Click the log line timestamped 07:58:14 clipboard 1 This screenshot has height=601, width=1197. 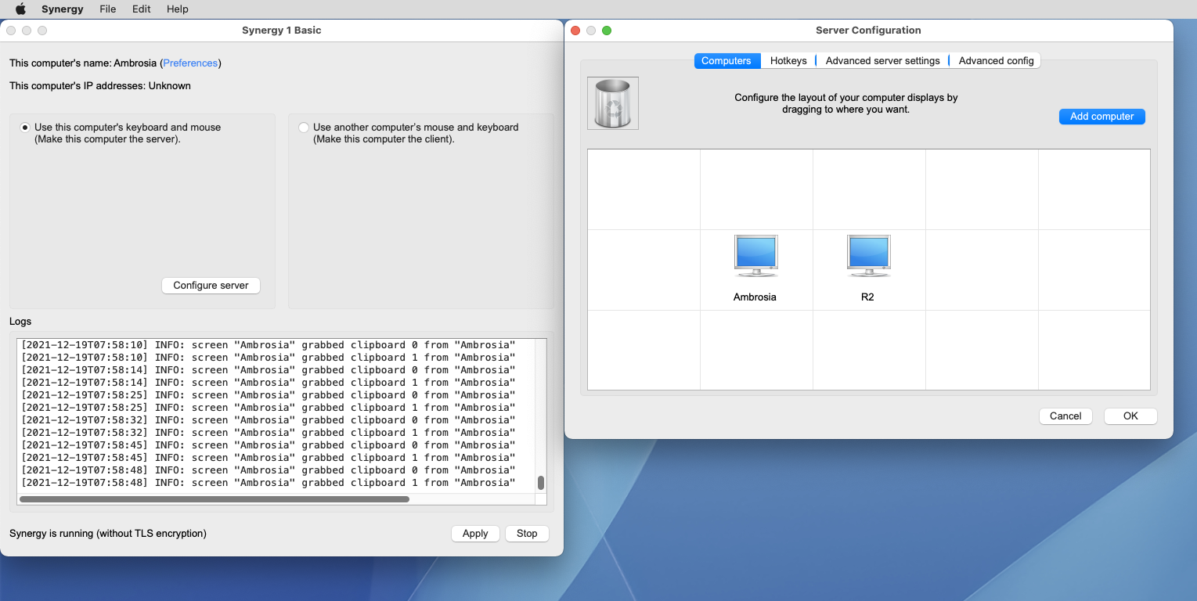click(x=268, y=383)
